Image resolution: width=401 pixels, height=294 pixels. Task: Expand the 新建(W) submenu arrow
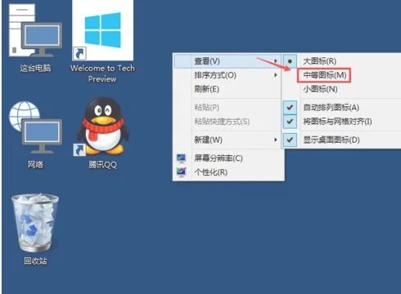[x=276, y=140]
